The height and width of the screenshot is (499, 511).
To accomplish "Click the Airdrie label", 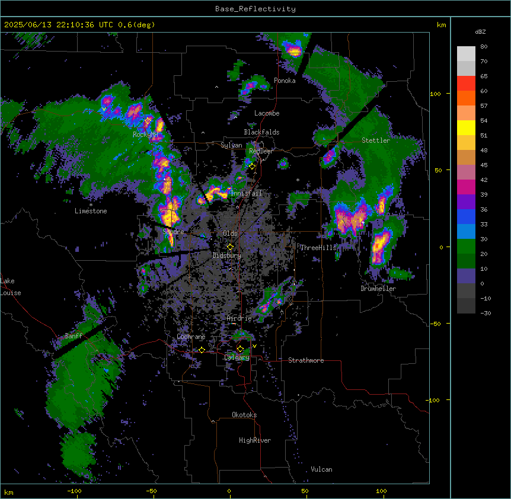I will pyautogui.click(x=239, y=318).
